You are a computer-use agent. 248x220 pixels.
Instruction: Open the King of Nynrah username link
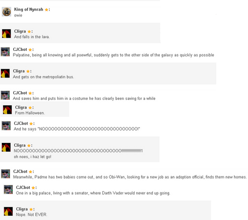coord(28,10)
